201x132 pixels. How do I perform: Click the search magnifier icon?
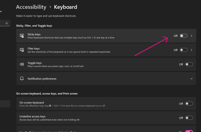click(x=7, y=23)
